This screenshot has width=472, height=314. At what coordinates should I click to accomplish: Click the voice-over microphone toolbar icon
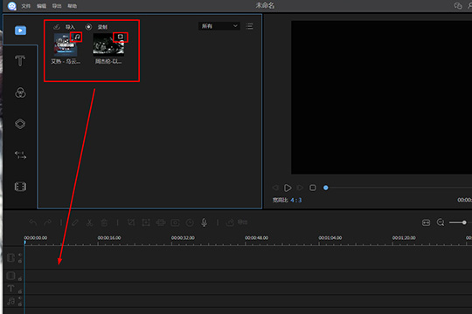[x=204, y=222]
